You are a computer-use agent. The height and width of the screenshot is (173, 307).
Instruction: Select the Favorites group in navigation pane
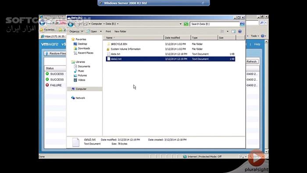coord(79,40)
